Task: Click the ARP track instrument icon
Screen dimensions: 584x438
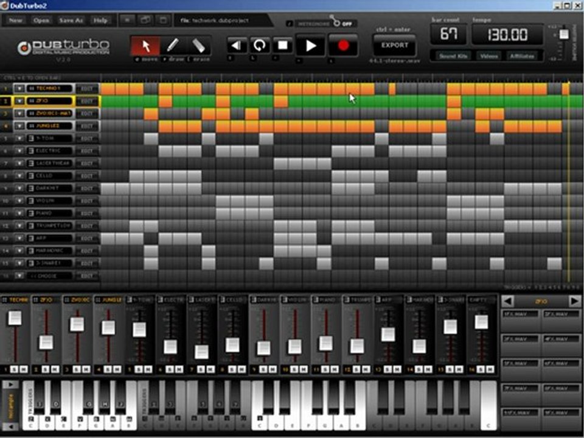Action: click(32, 238)
